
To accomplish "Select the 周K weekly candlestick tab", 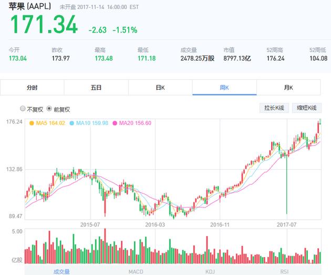I will point(224,87).
